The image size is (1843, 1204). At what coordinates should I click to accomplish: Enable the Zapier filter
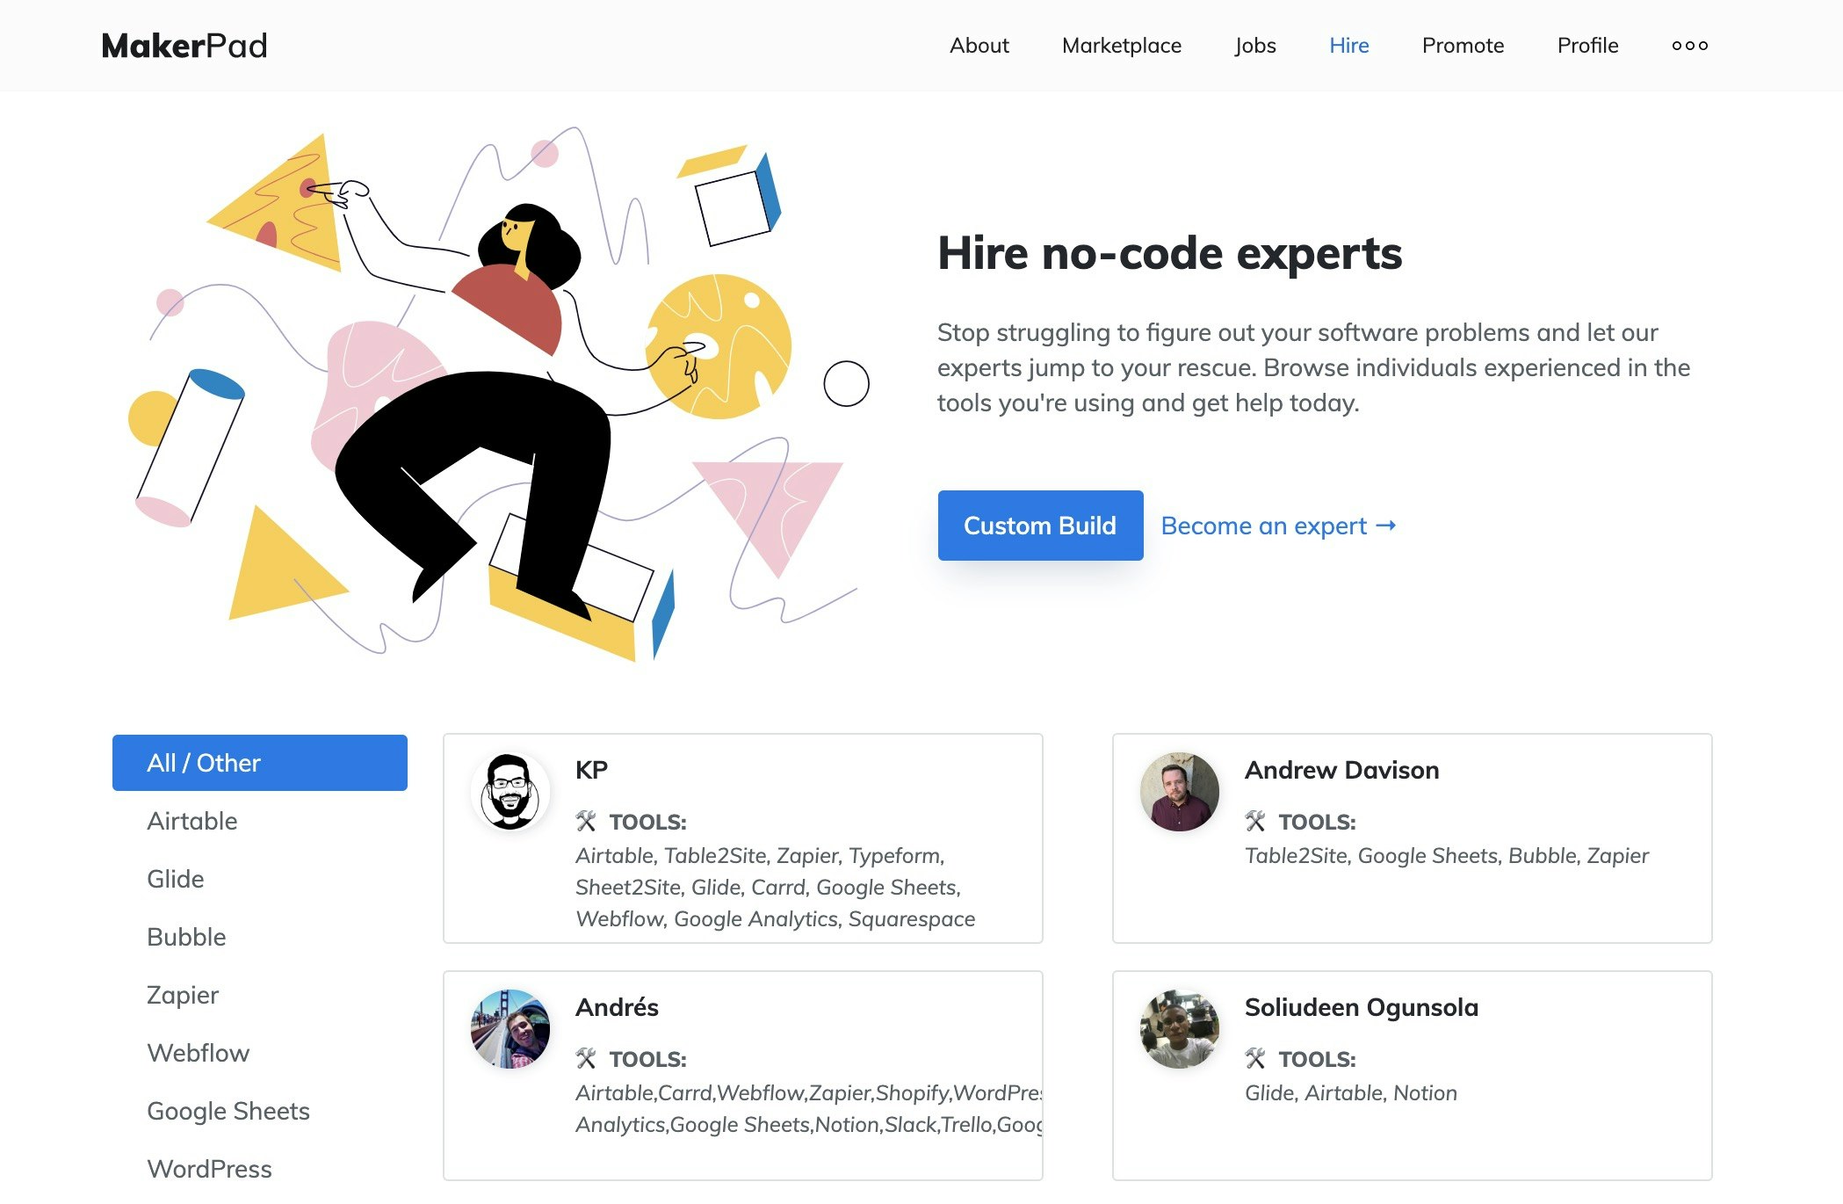(183, 995)
